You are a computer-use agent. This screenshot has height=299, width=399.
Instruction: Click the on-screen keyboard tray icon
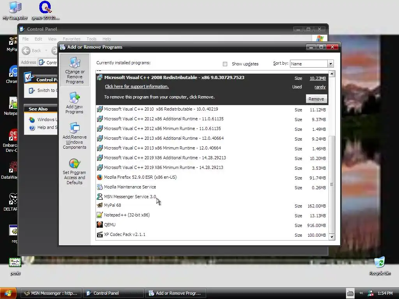[350, 293]
